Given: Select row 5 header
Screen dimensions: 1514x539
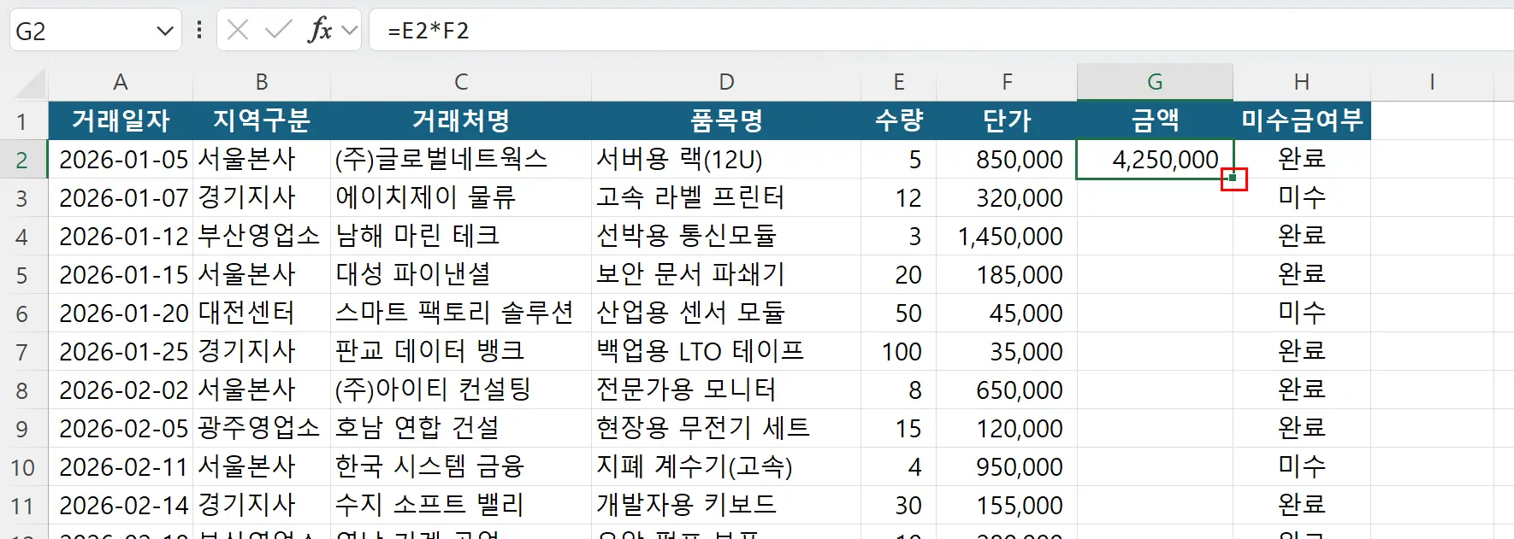Looking at the screenshot, I should [23, 275].
